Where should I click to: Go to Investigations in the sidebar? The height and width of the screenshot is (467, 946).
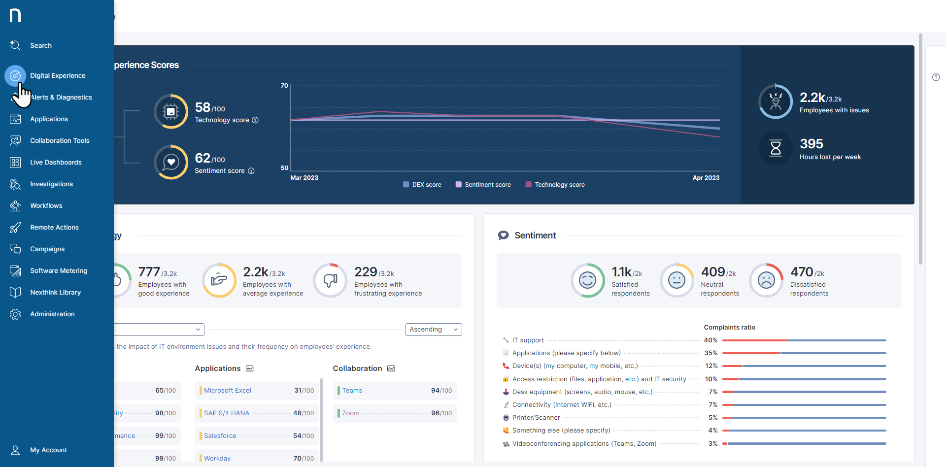(x=51, y=184)
